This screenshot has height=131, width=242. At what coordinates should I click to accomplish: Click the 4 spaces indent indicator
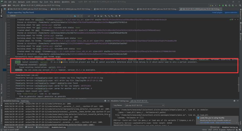pos(222,130)
